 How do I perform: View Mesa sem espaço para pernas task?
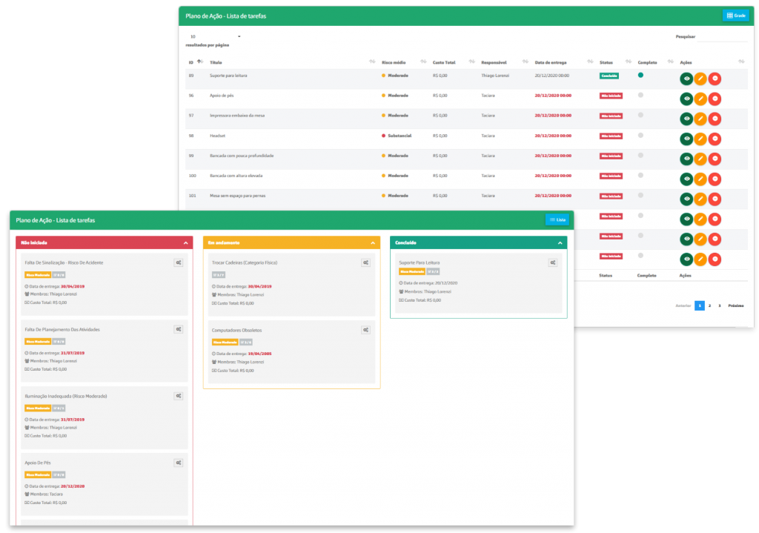686,199
